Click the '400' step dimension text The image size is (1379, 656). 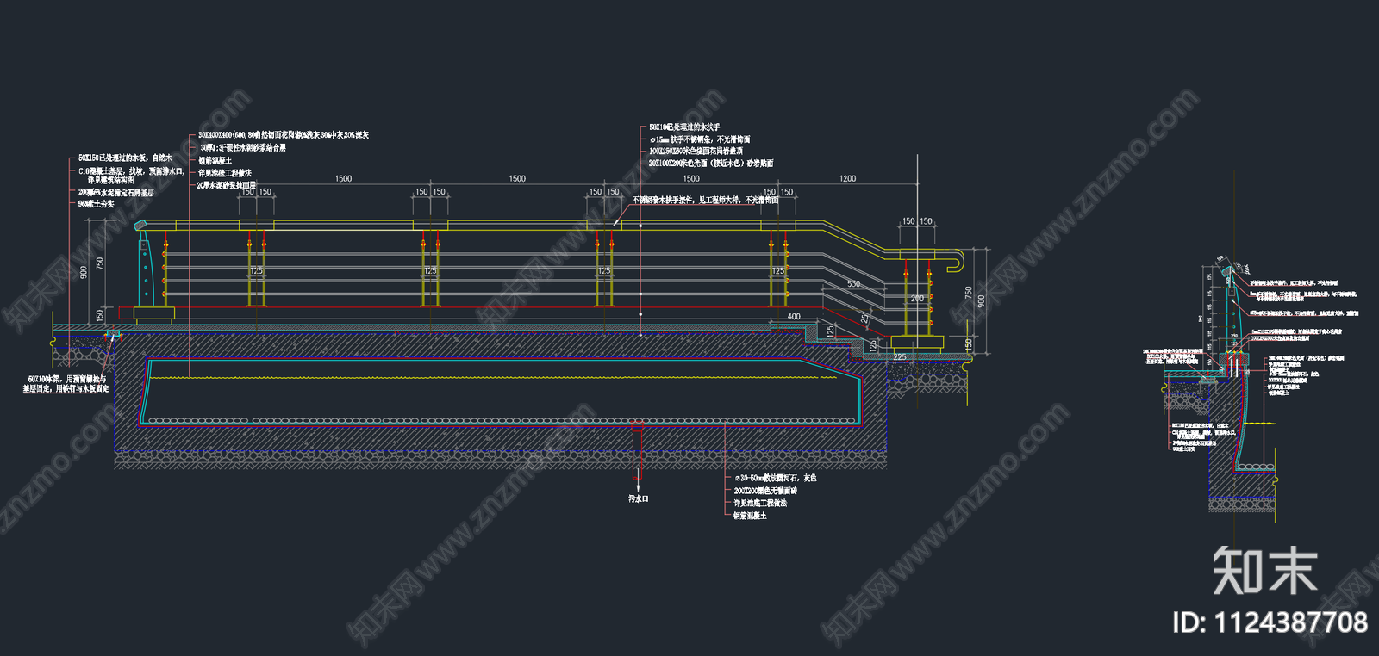pos(794,316)
